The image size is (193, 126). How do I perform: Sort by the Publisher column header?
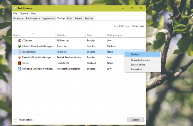pos(70,35)
